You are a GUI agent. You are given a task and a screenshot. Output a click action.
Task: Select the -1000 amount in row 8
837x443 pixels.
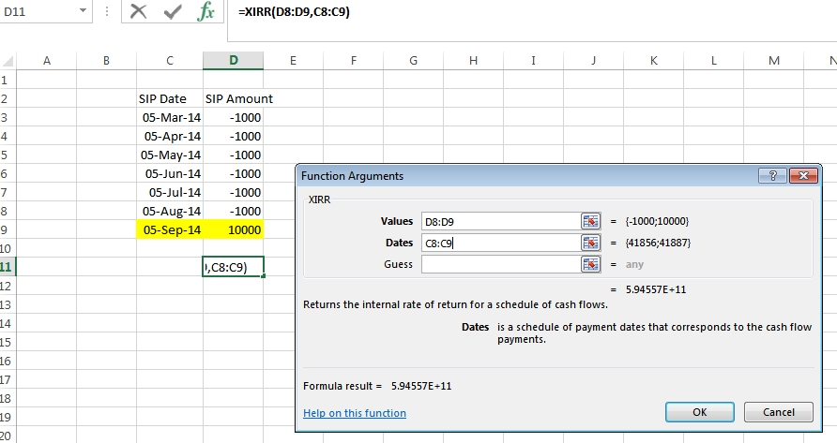(234, 211)
